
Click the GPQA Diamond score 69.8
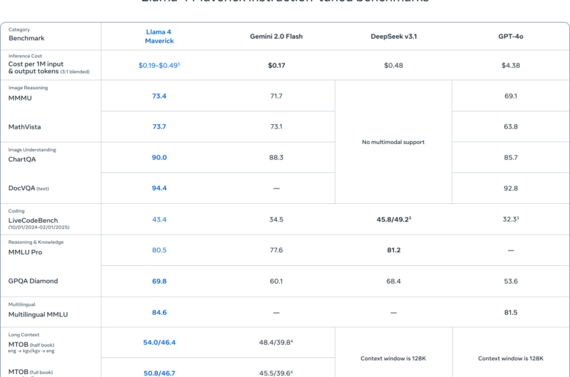click(x=159, y=281)
